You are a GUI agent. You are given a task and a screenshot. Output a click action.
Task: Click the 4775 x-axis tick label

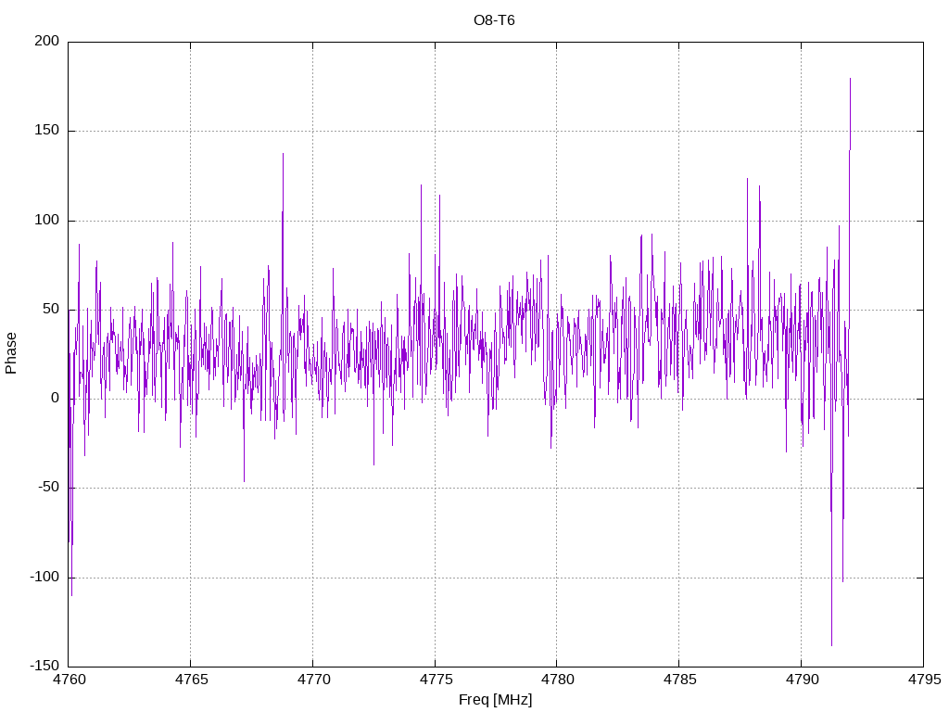436,680
